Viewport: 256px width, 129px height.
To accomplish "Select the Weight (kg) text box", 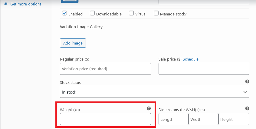I will pyautogui.click(x=105, y=119).
